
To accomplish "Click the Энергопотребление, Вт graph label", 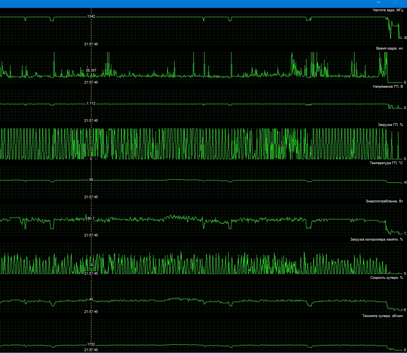I will click(x=385, y=201).
